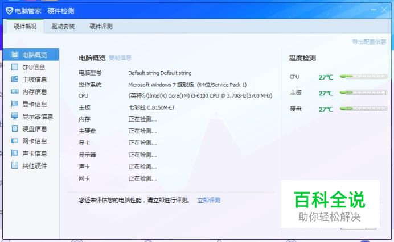The image size is (394, 242).
Task: Click the 主板 temperature bar
Action: (363, 93)
